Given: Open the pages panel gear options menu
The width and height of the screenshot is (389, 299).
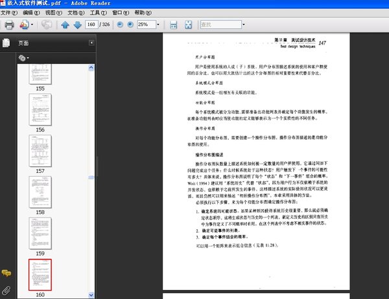Looking at the screenshot, I should click(x=23, y=58).
